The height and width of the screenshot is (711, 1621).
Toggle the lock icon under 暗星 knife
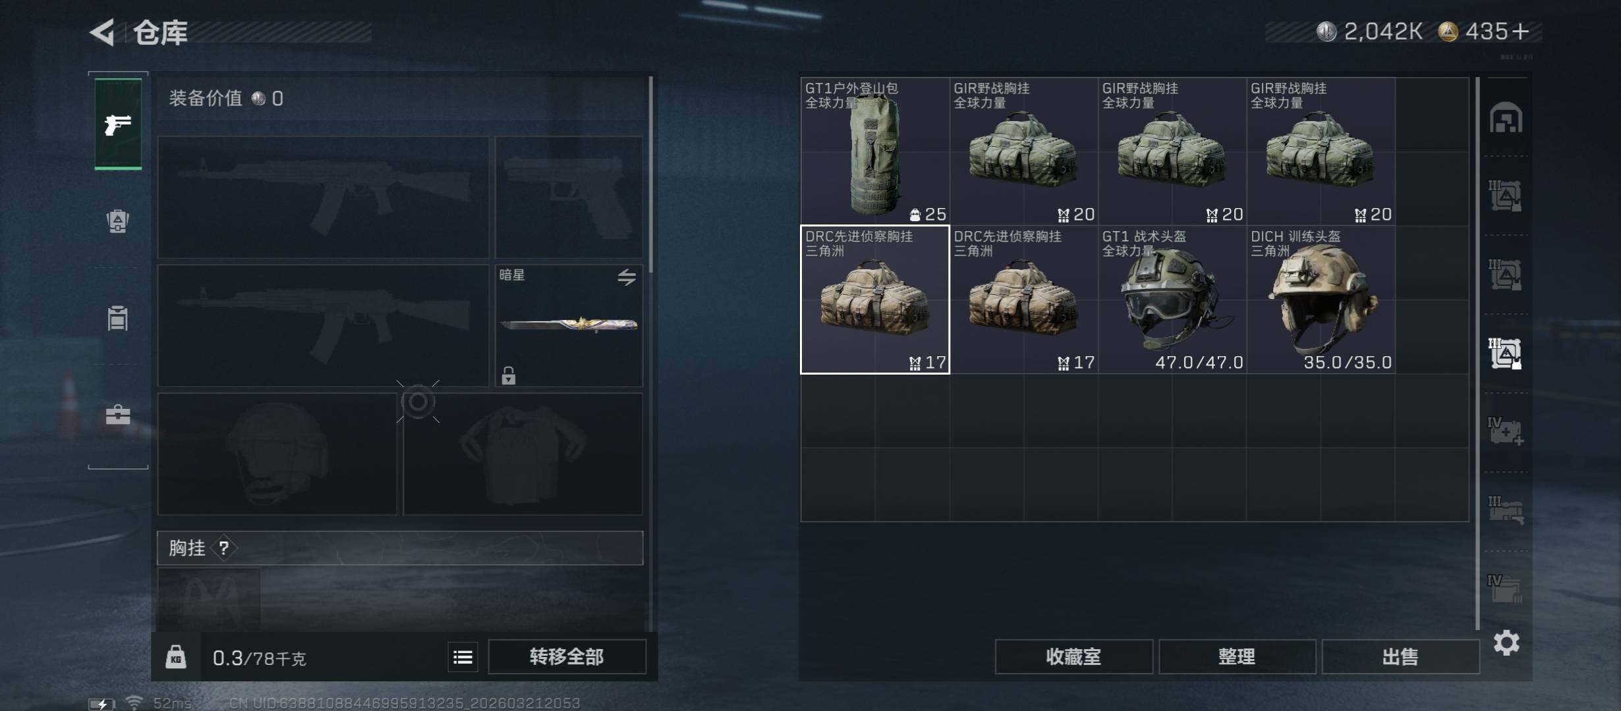[508, 375]
